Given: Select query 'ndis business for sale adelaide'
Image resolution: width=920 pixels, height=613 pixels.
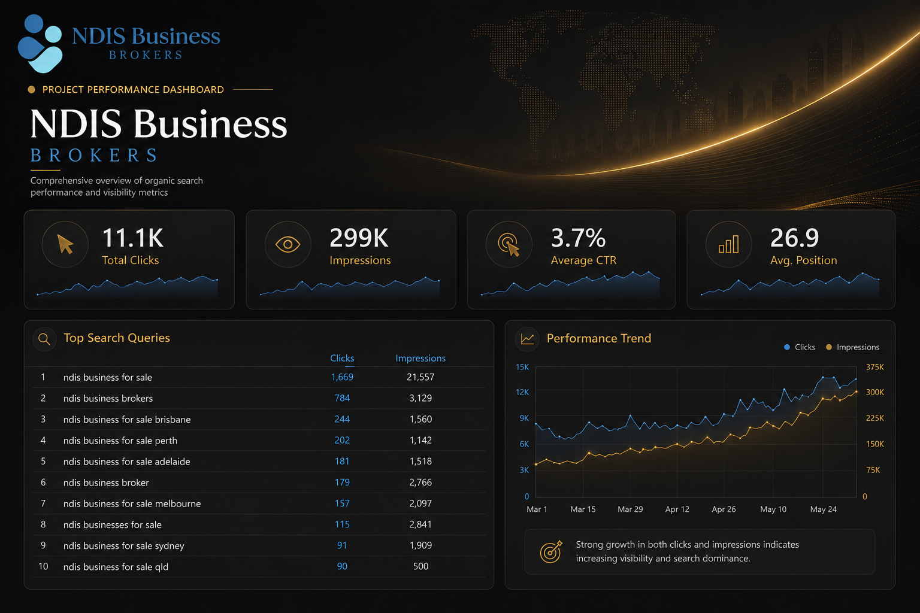Looking at the screenshot, I should coord(127,462).
